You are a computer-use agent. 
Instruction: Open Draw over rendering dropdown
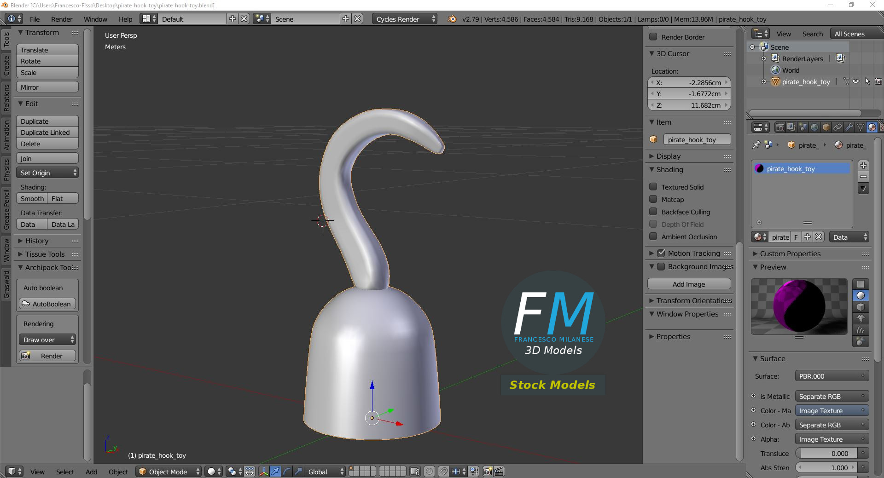[47, 340]
